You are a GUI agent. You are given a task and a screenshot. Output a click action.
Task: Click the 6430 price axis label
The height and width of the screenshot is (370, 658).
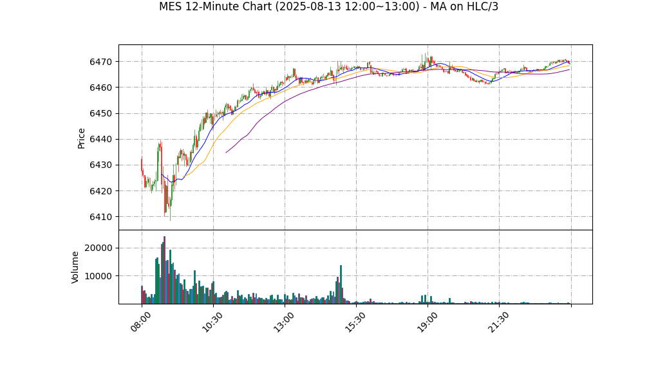[101, 165]
